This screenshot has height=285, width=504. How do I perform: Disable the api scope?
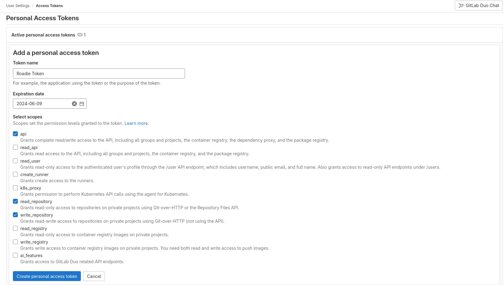(15, 134)
